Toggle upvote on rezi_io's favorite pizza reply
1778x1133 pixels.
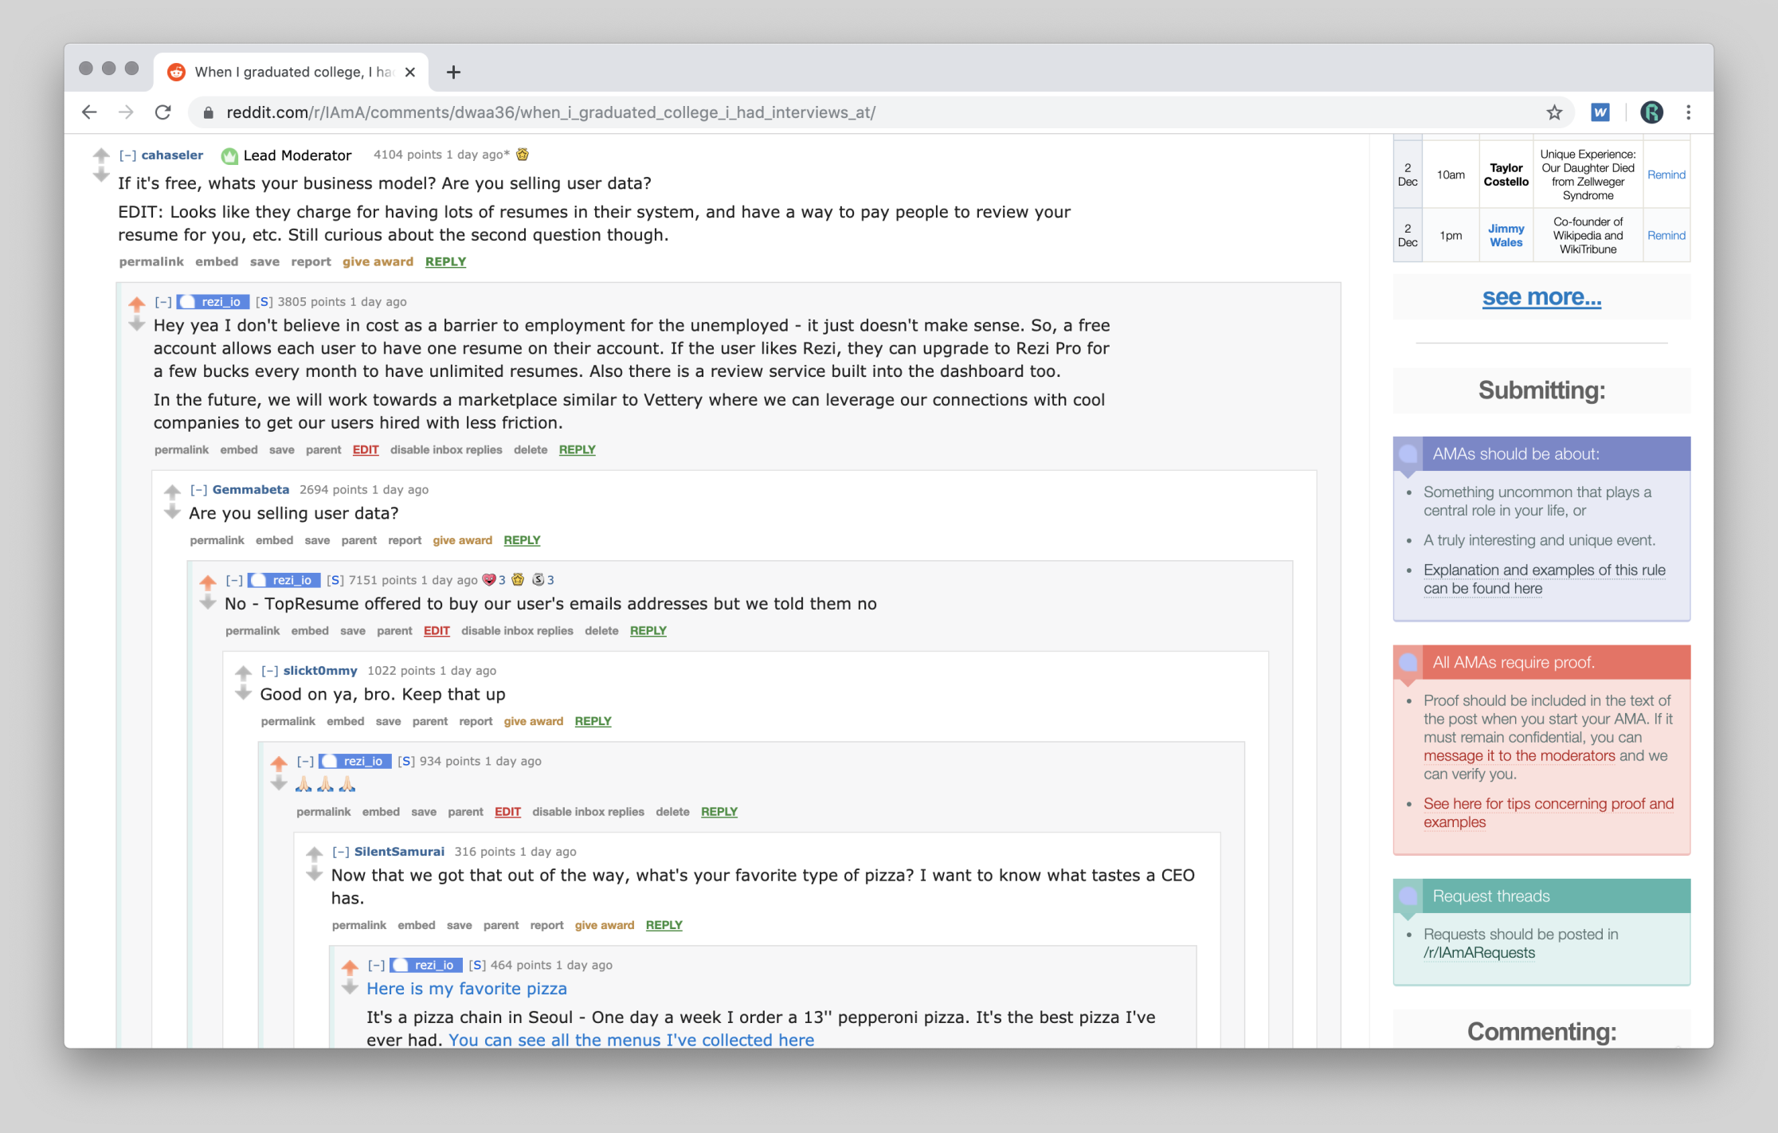[x=350, y=966]
